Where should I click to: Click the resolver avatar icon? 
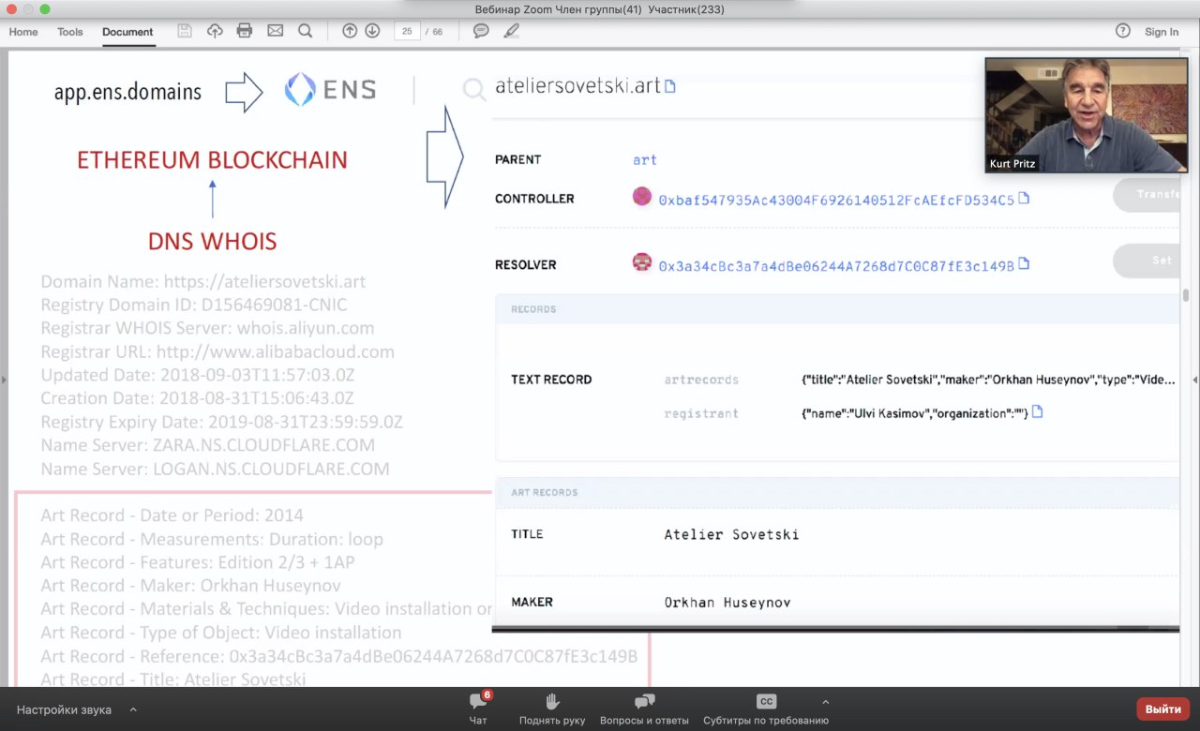tap(642, 262)
